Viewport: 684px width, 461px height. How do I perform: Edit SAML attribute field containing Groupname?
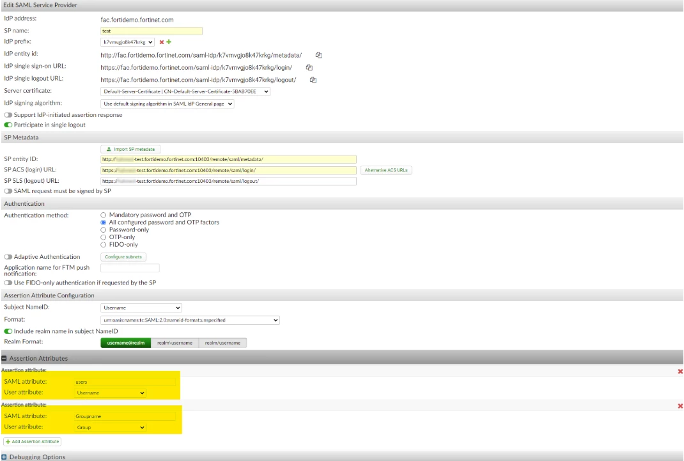[x=125, y=416]
